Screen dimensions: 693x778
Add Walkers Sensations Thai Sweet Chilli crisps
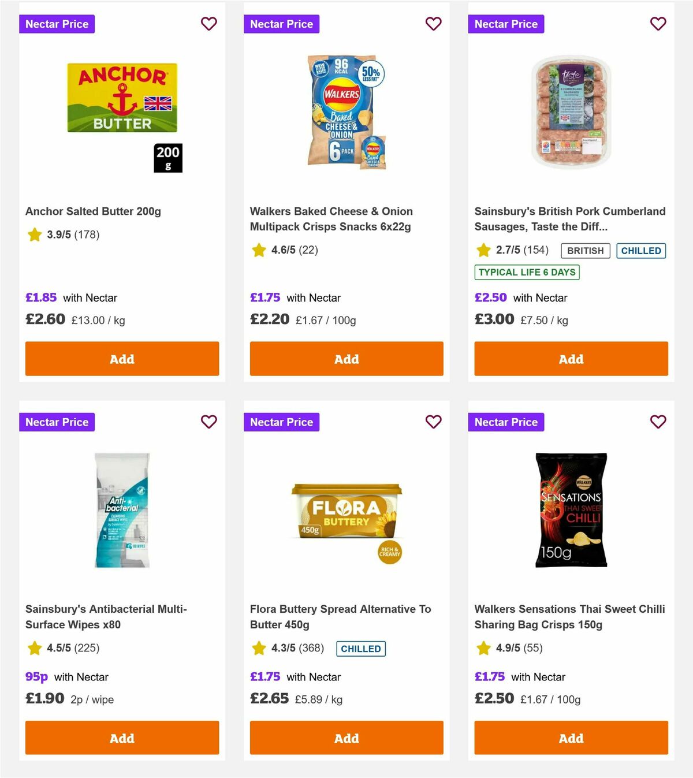(x=571, y=738)
